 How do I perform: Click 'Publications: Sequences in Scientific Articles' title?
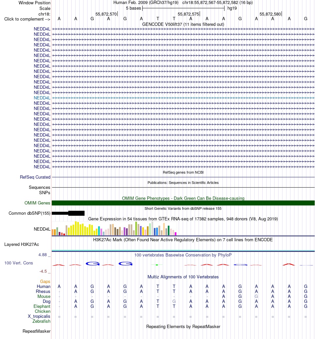[183, 183]
